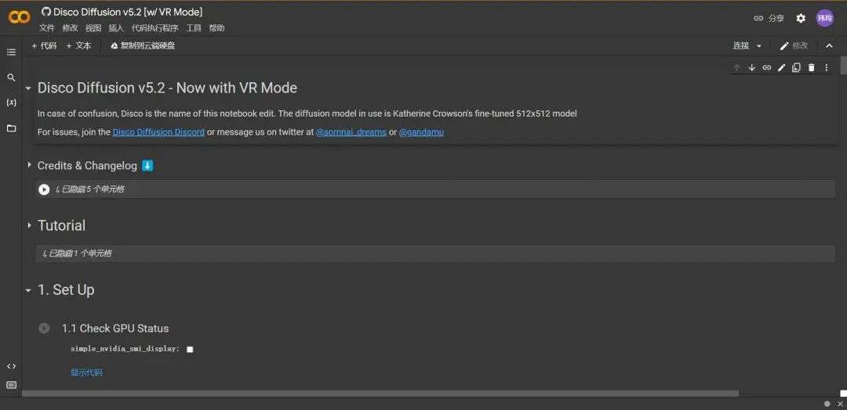Toggle the simple_nvidia_smi_display checkbox
The height and width of the screenshot is (410, 847).
[190, 349]
